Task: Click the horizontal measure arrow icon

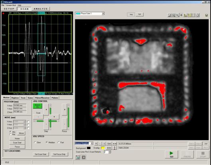Action: [x=114, y=144]
